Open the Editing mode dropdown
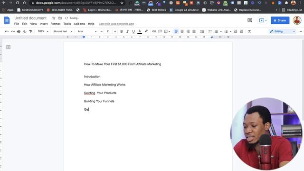Image resolution: width=304 pixels, height=171 pixels. [x=282, y=31]
